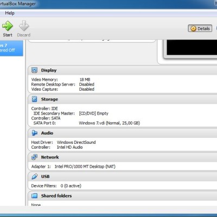Open the Network settings header link

(50, 157)
